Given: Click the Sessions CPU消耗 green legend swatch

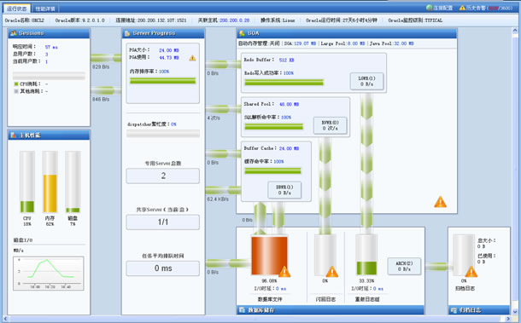Looking at the screenshot, I should point(16,84).
